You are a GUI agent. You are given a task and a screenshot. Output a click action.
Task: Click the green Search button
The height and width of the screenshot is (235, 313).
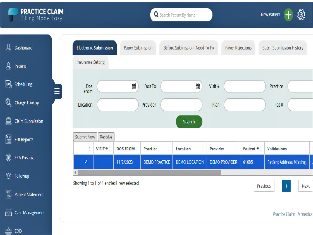(x=189, y=122)
